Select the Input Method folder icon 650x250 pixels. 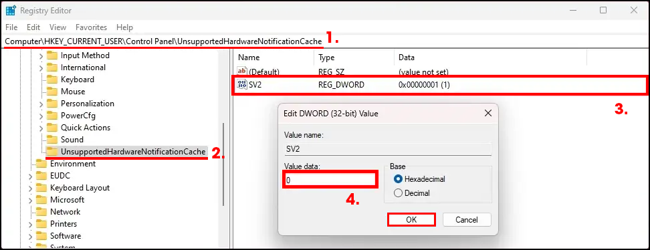point(51,55)
